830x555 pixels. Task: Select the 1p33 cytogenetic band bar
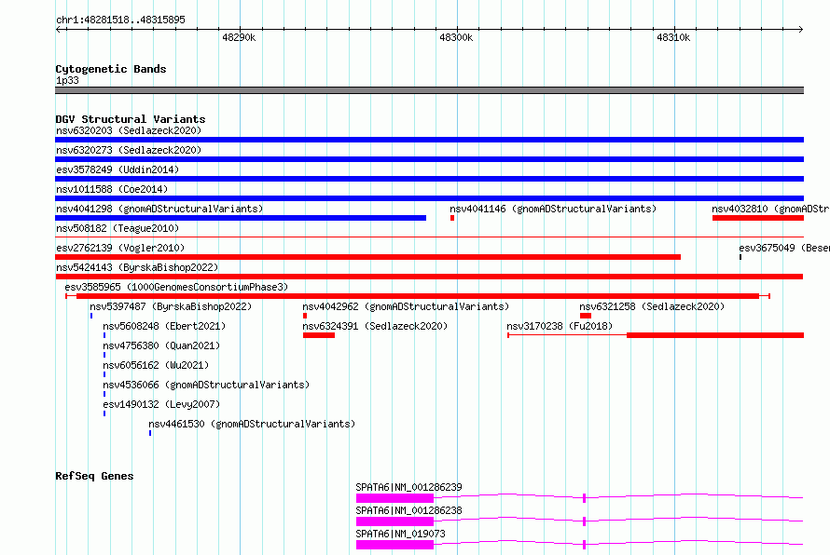coord(429,90)
